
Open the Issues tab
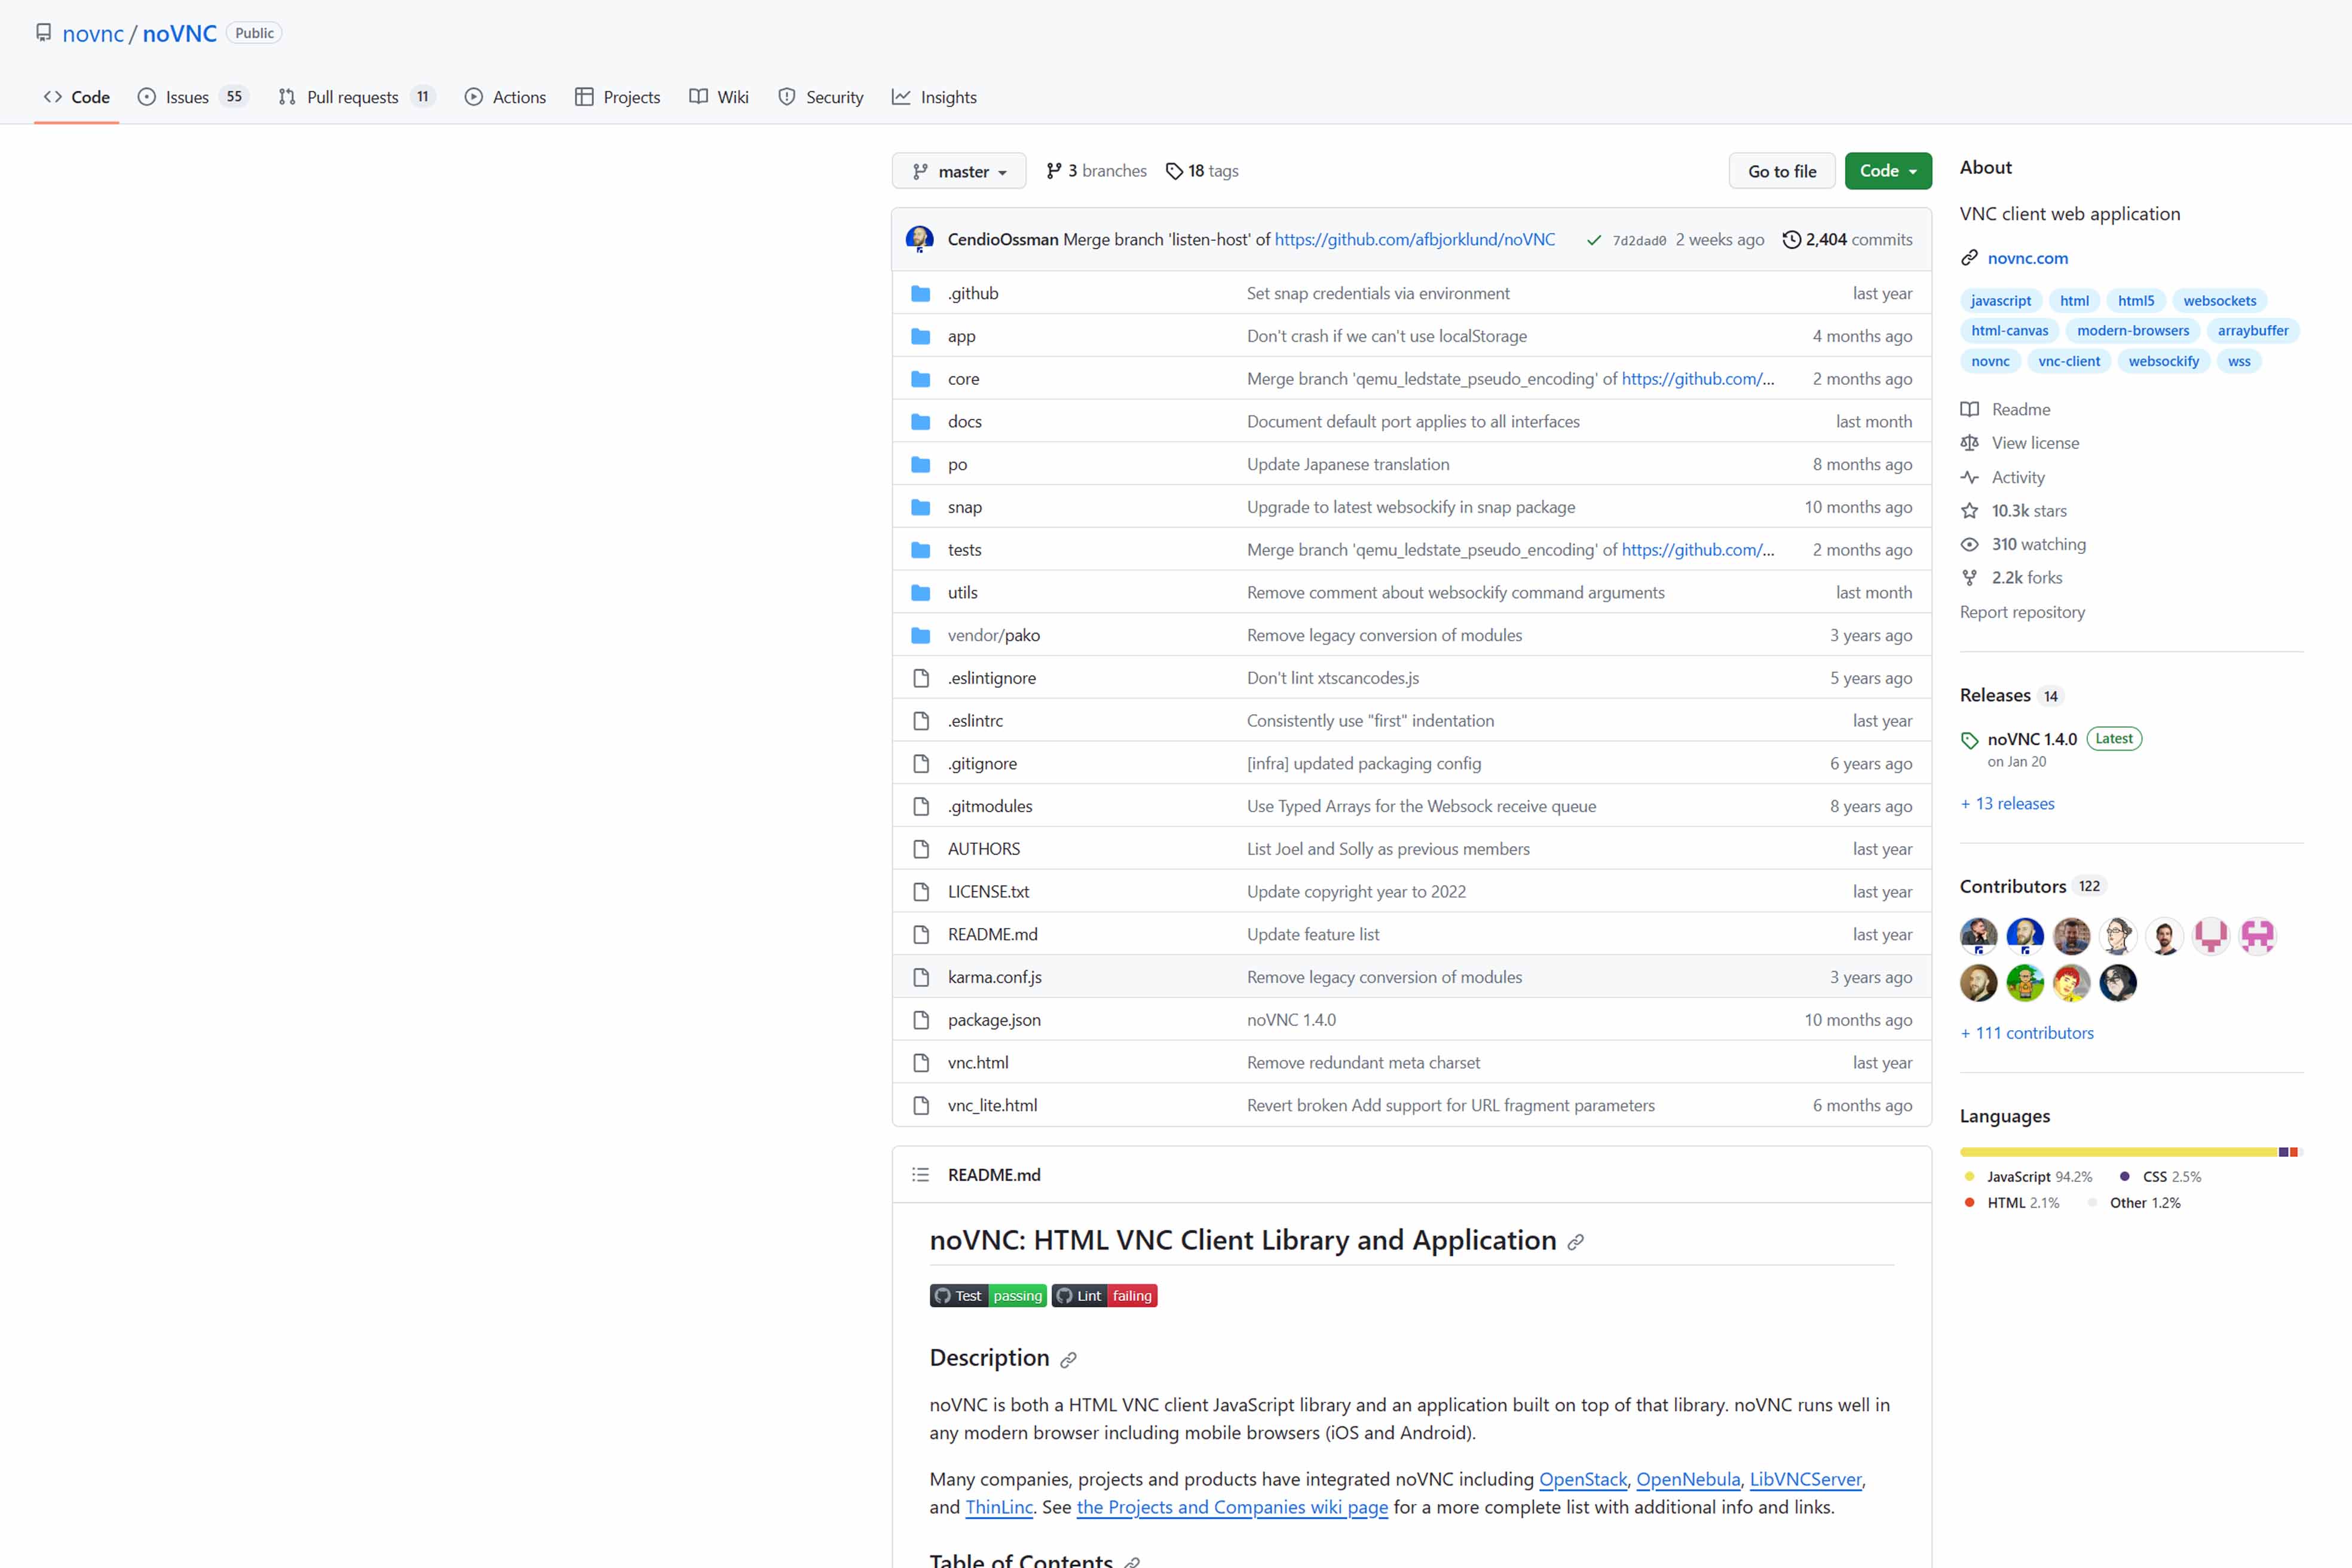192,97
